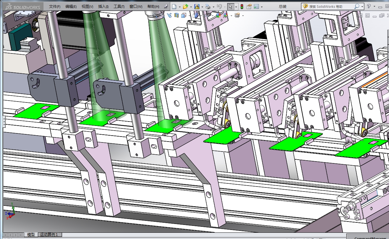389x239 pixels.
Task: Activate the Select cursor tool
Action: [x=231, y=7]
